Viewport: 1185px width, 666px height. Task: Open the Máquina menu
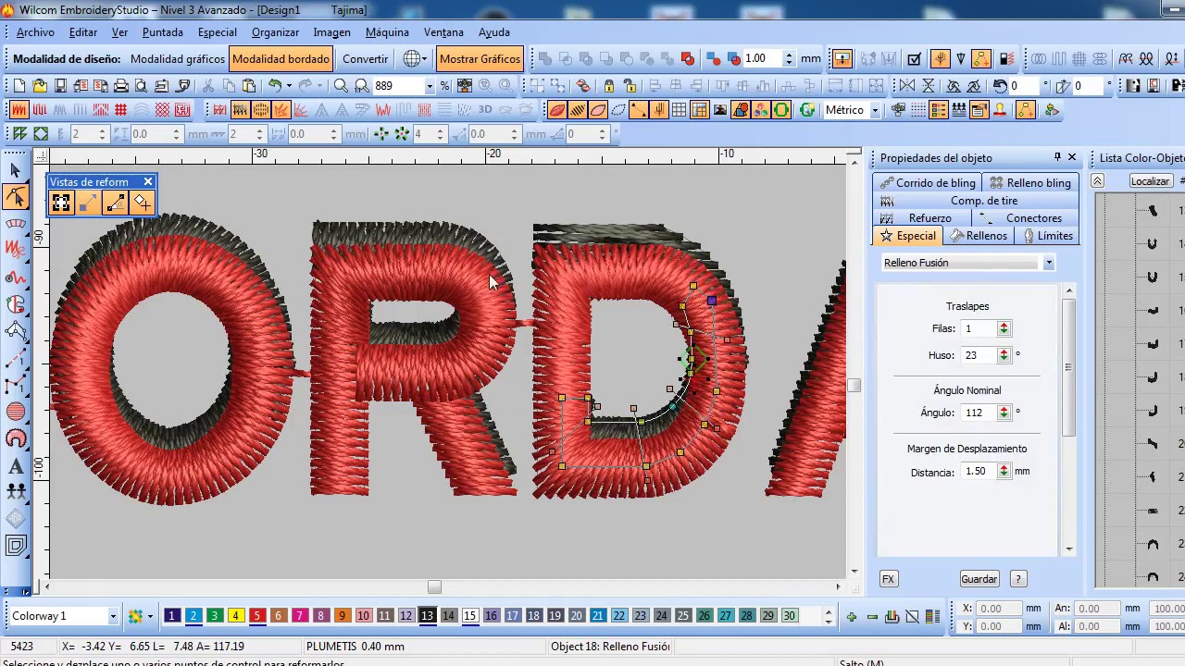pyautogui.click(x=387, y=31)
